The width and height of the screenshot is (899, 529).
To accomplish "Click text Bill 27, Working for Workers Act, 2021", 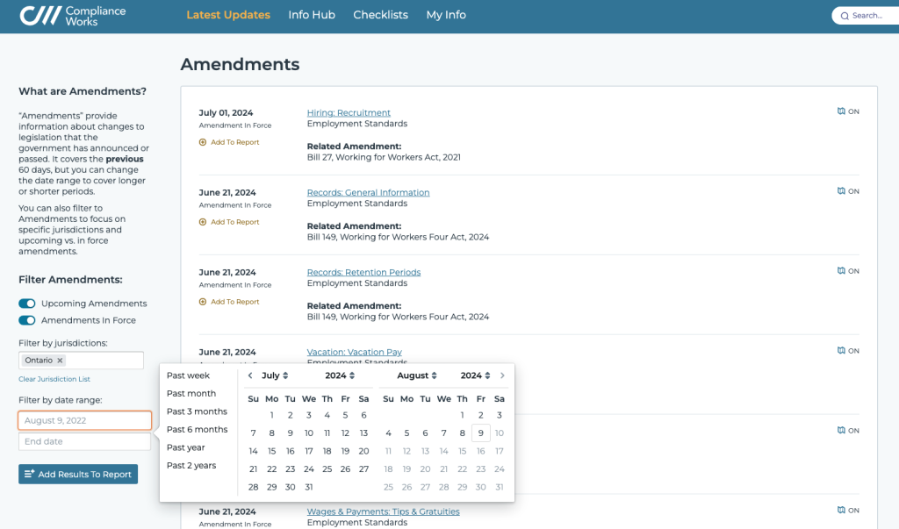I will 384,157.
